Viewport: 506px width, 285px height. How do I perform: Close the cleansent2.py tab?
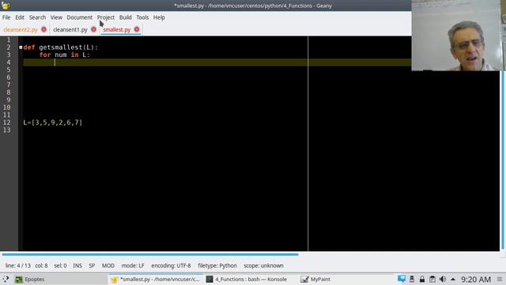click(x=44, y=29)
